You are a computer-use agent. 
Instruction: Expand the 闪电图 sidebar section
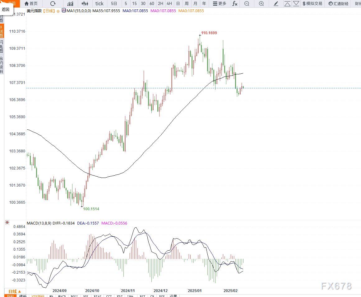[2, 46]
